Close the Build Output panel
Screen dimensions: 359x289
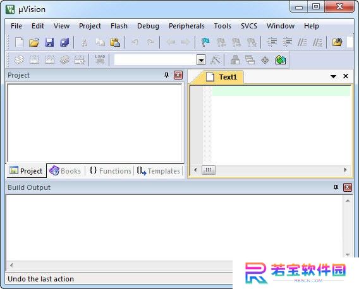click(348, 187)
